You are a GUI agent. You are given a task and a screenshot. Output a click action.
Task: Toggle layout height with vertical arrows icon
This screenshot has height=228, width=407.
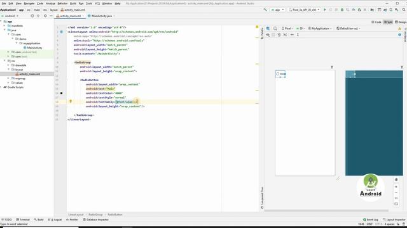coord(298,35)
